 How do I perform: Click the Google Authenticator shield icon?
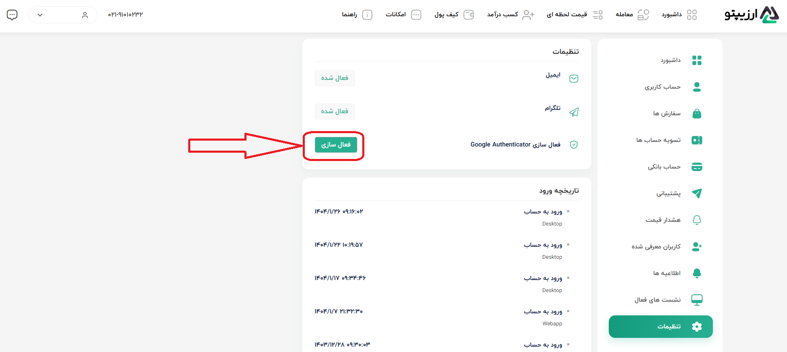pos(574,145)
